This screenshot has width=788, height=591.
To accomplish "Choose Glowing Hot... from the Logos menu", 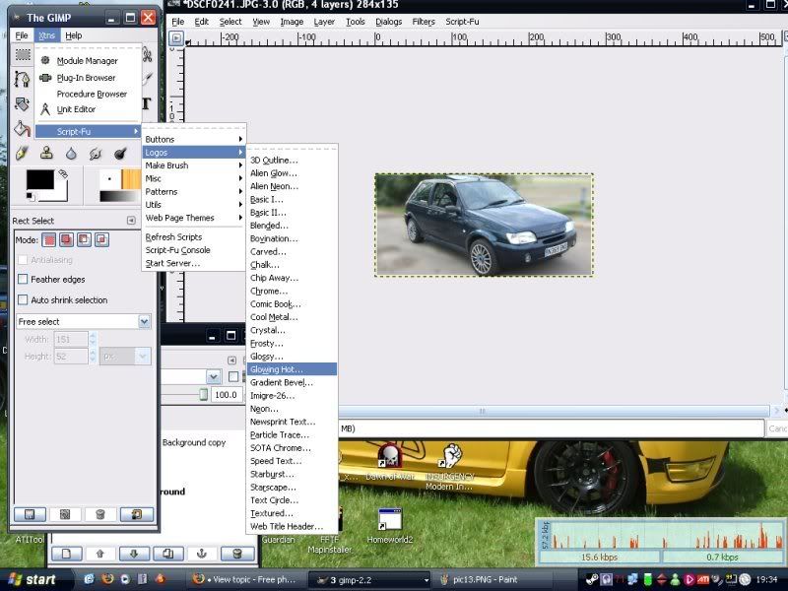I will point(292,369).
